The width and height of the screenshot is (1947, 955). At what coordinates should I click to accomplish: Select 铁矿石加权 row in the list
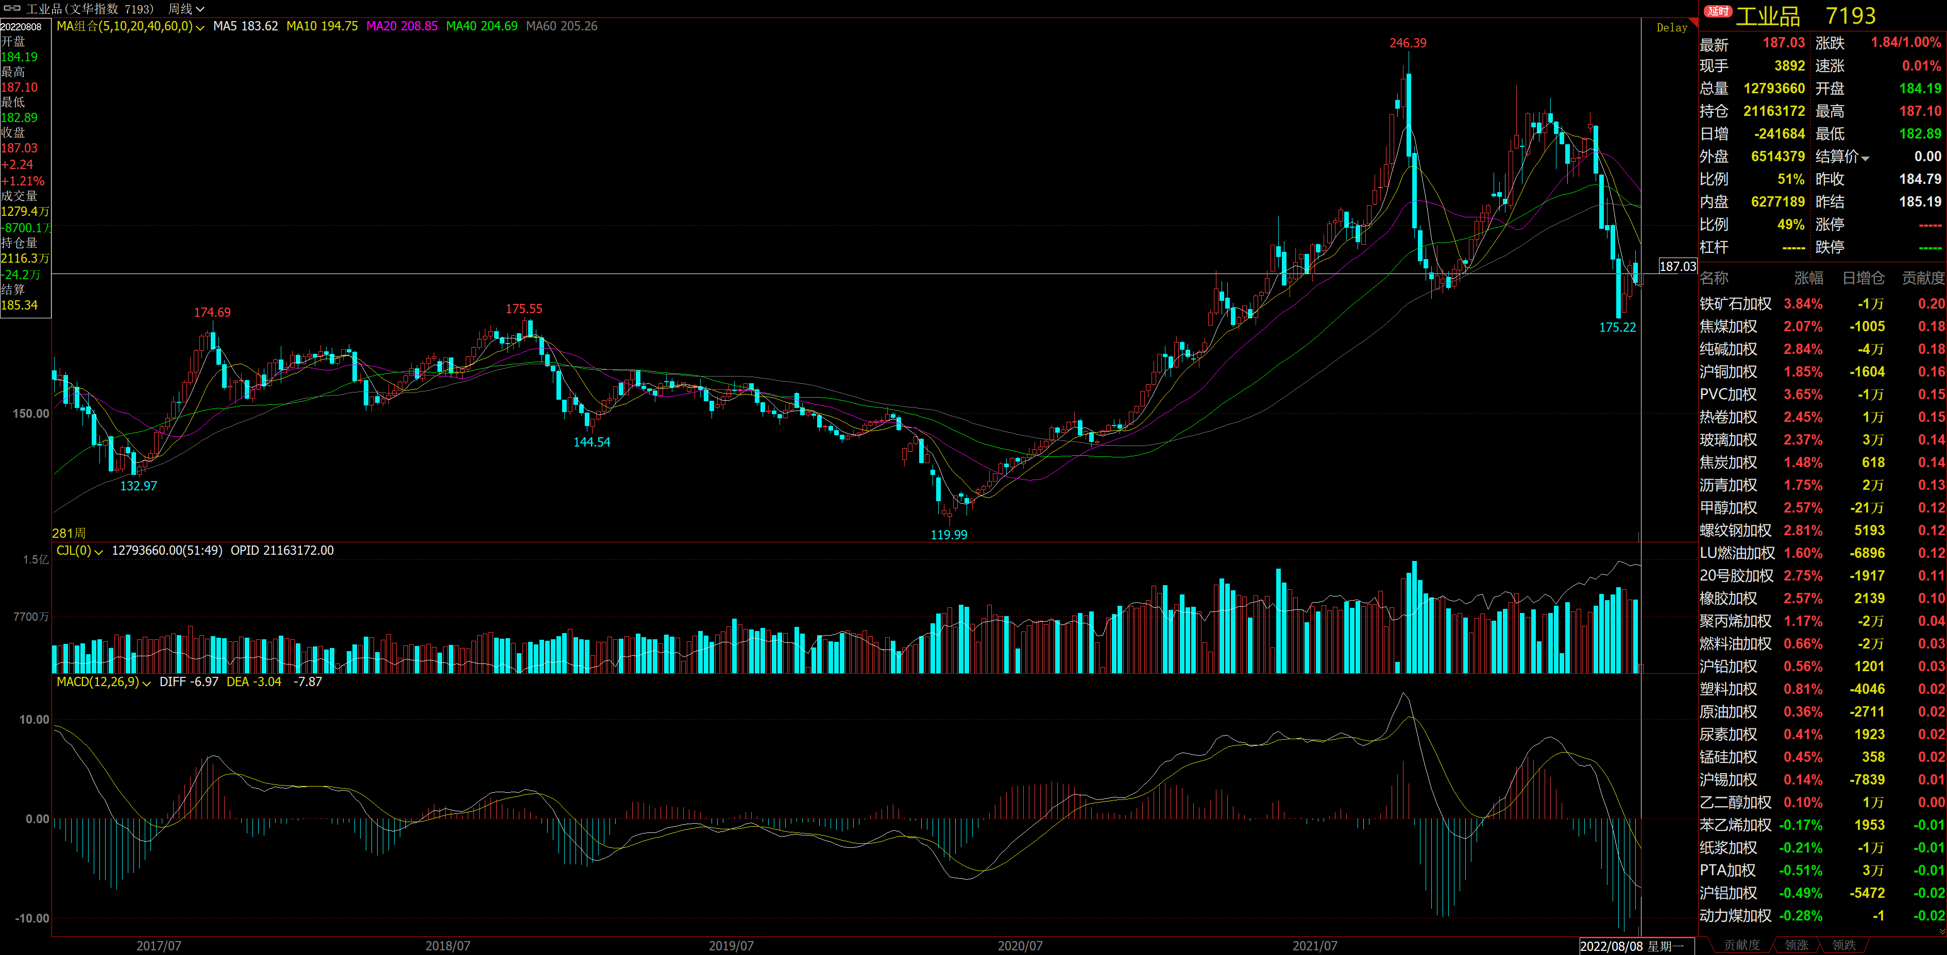pyautogui.click(x=1735, y=304)
